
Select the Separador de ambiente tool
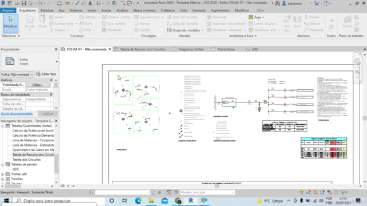tap(227, 23)
